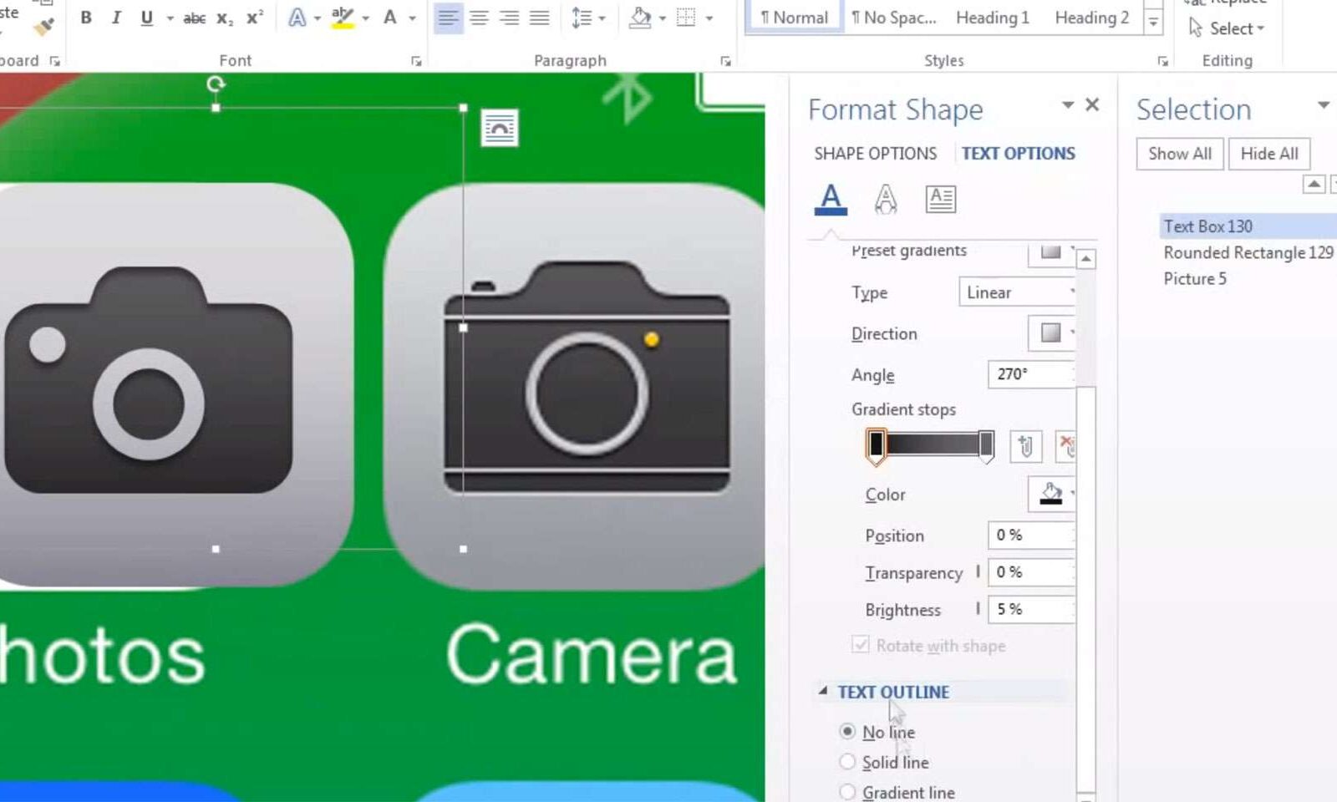
Task: Select the Solid line radio button
Action: coord(847,762)
